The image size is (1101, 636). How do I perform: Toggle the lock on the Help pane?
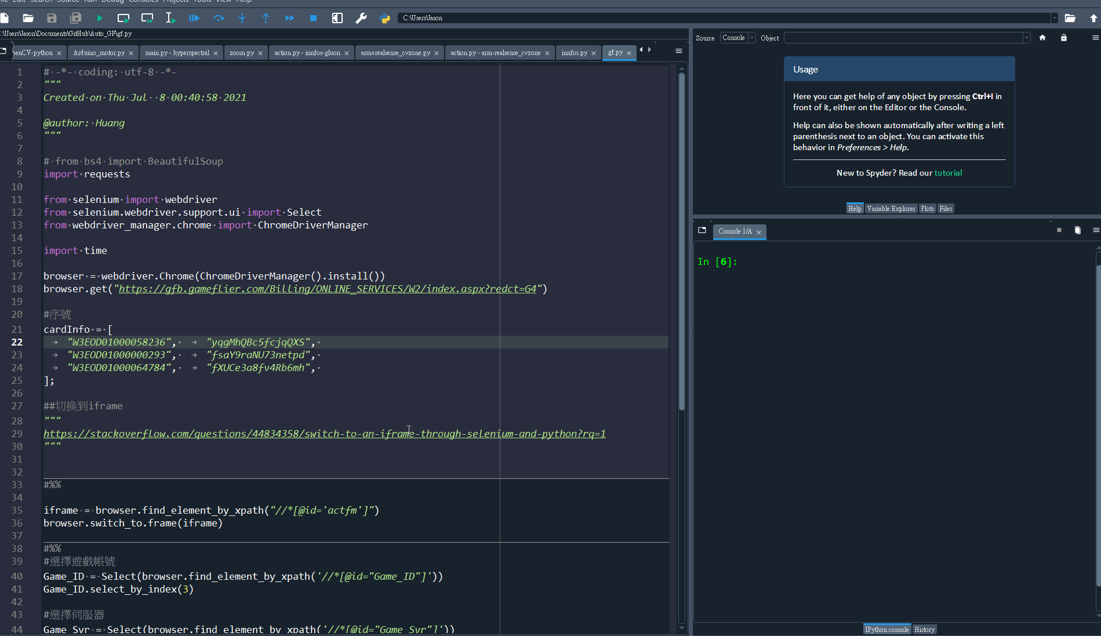[x=1063, y=37]
